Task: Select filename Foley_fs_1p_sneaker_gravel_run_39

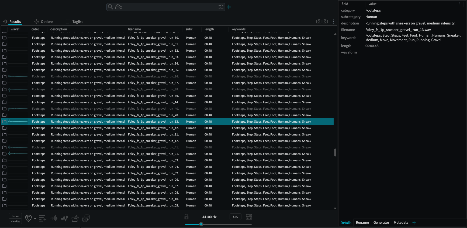Action: 153,96
